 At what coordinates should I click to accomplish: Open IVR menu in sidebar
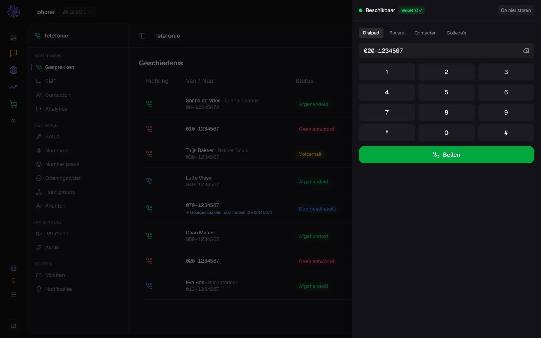tap(78, 234)
